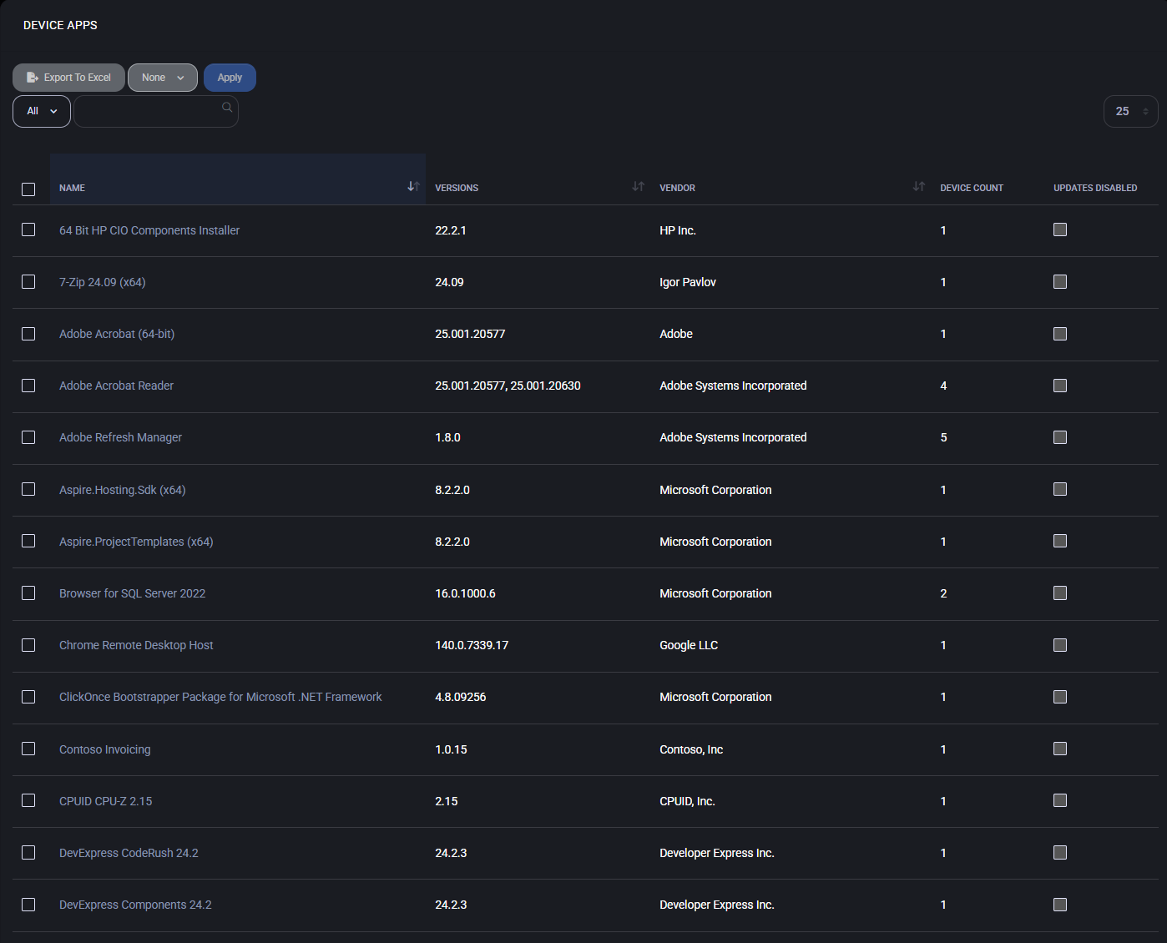The height and width of the screenshot is (943, 1167).
Task: Click Export To Excel button
Action: coord(68,78)
